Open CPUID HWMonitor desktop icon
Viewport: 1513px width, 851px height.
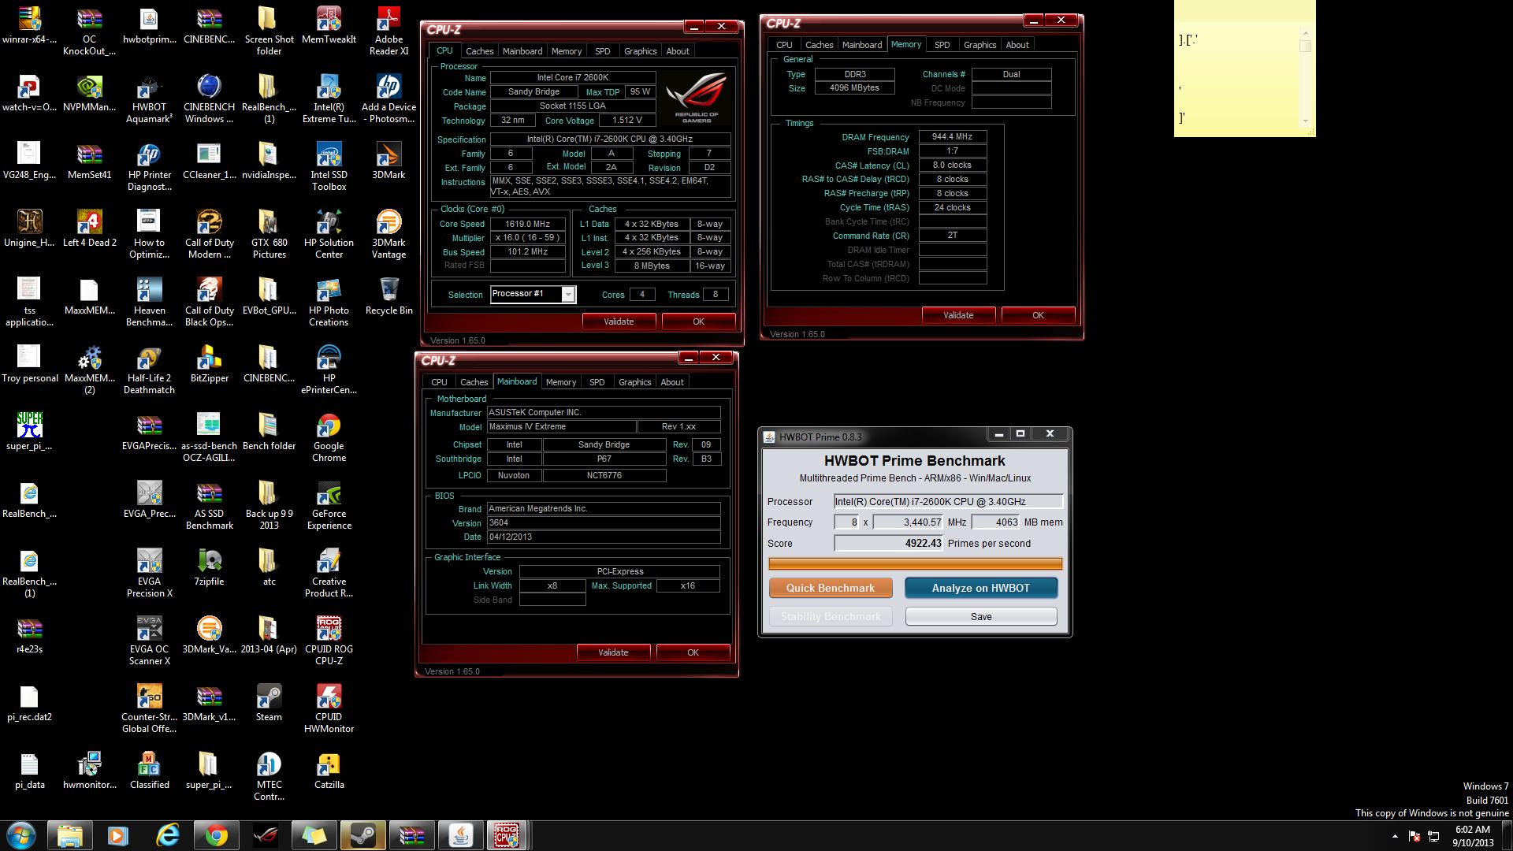coord(329,709)
